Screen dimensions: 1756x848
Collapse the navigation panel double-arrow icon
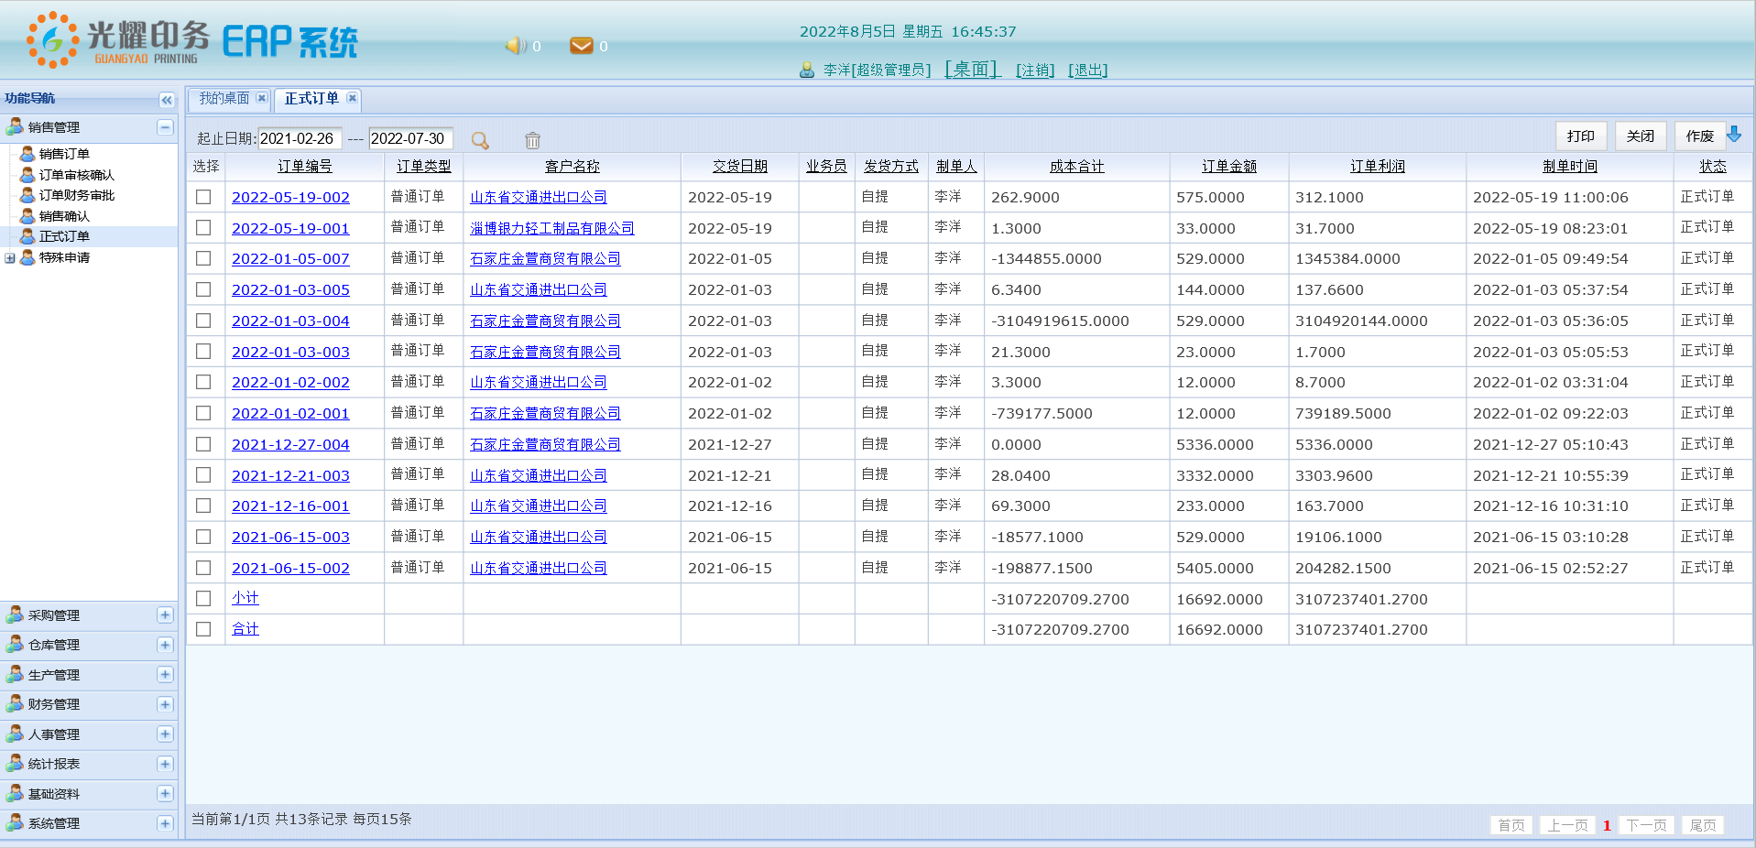click(x=166, y=100)
